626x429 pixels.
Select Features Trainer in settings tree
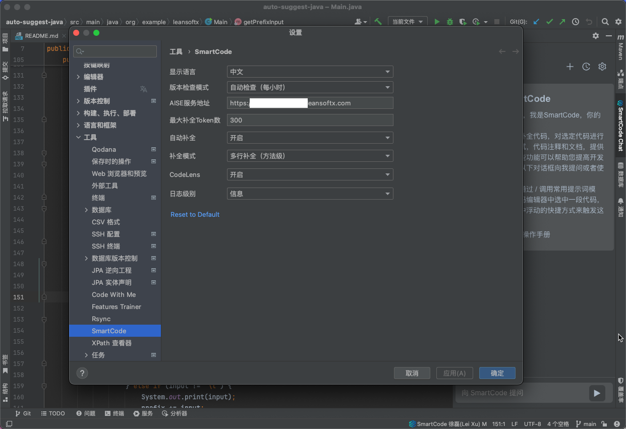pyautogui.click(x=117, y=307)
